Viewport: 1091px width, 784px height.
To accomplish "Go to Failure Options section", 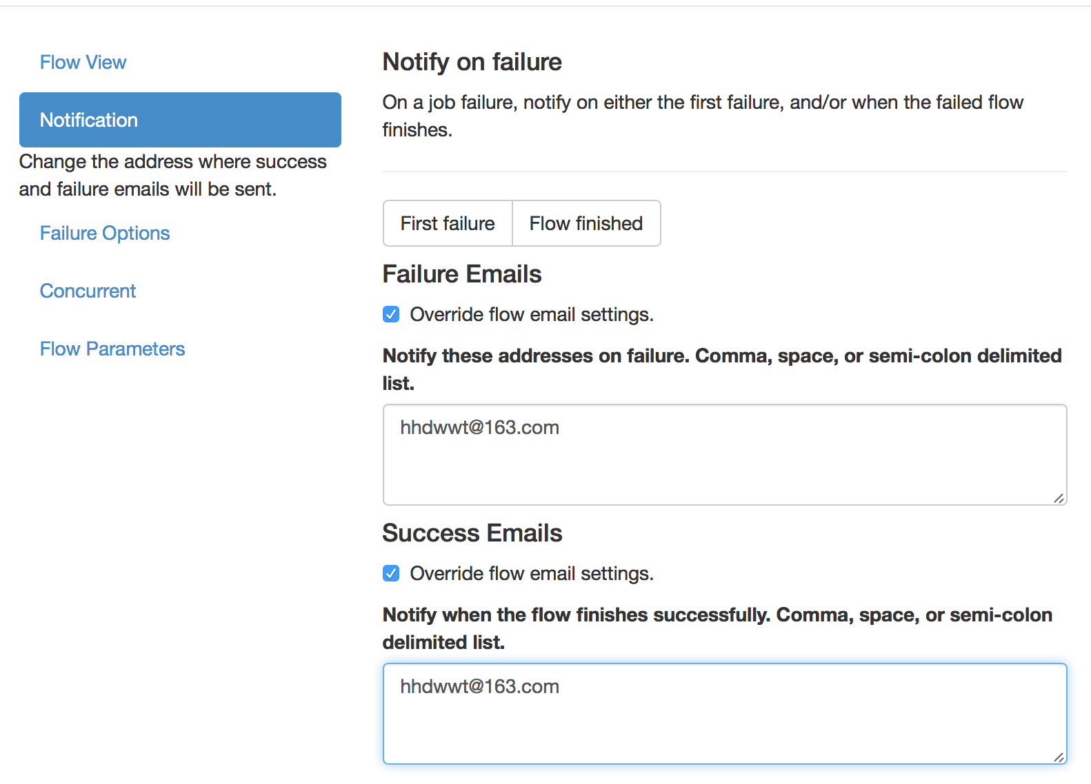I will coord(105,234).
